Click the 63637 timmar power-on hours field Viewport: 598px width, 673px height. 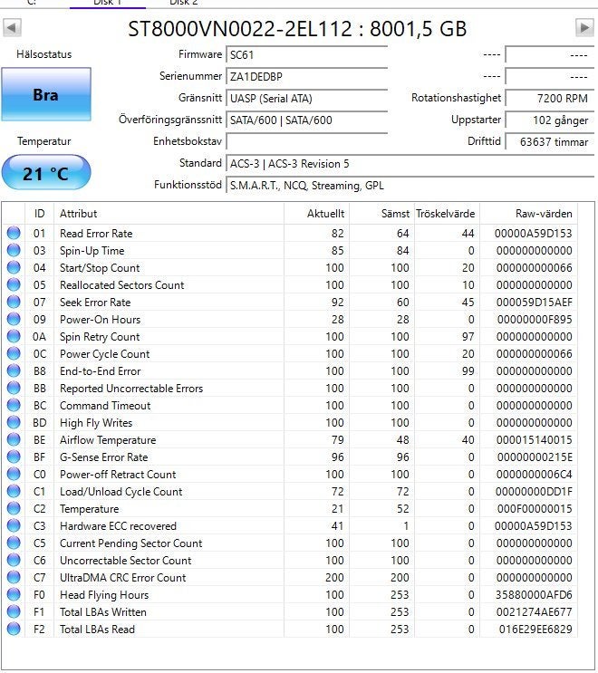tap(549, 141)
